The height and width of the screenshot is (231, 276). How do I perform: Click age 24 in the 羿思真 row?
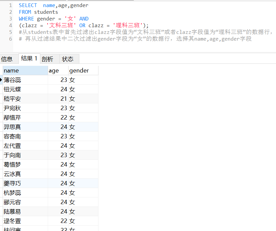coord(58,127)
